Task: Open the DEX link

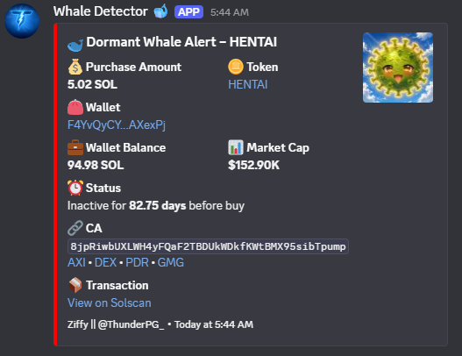Action: (105, 262)
